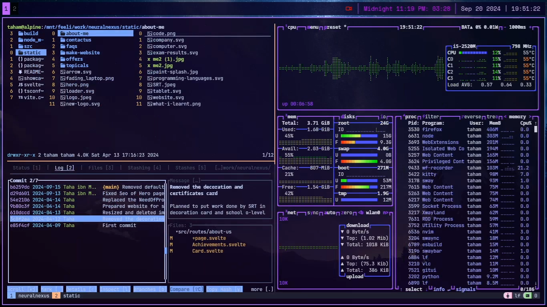Open the Files [3] tab in gitui
The image size is (547, 307).
(101, 168)
